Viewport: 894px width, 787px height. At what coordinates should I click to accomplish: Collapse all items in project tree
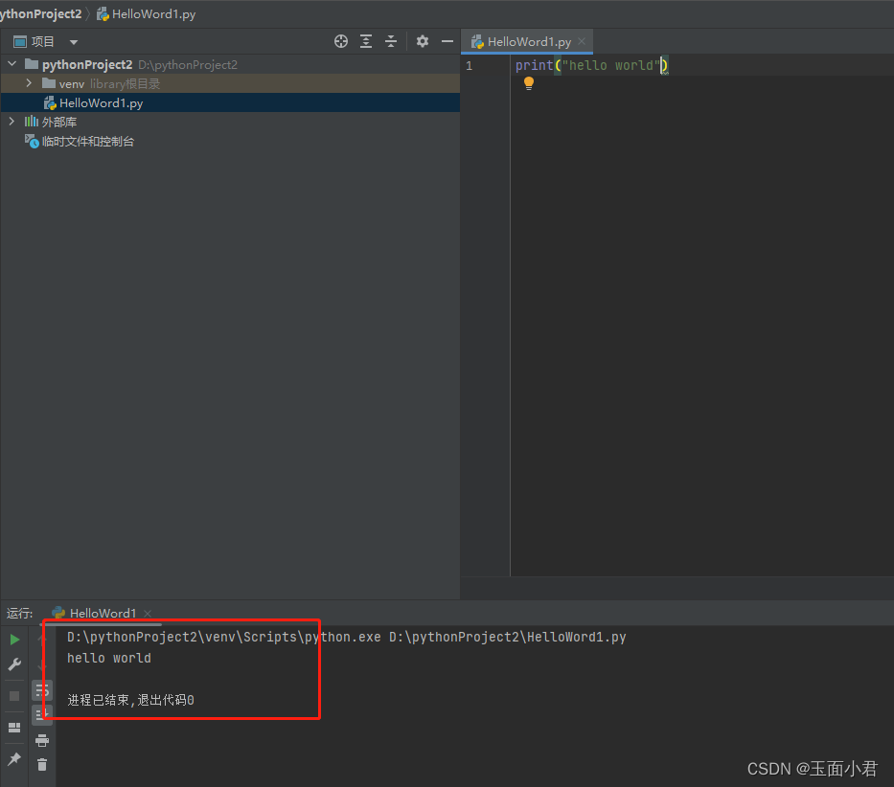click(391, 41)
